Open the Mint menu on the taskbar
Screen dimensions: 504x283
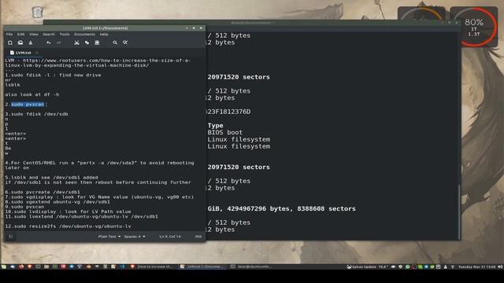[4, 266]
